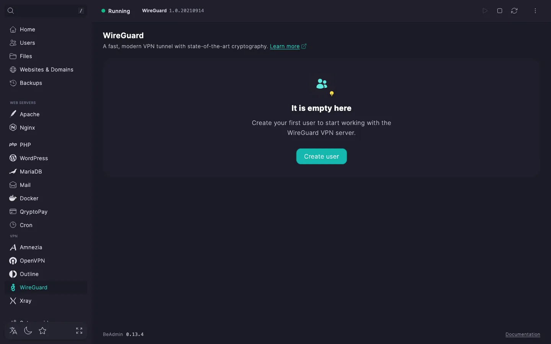Select Amnezia VPN
The image size is (551, 344).
coord(46,247)
